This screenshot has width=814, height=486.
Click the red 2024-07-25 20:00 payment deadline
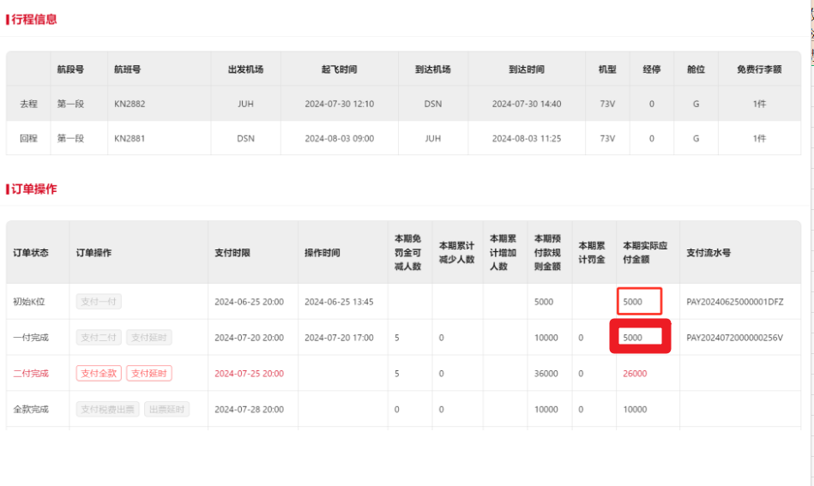point(249,374)
